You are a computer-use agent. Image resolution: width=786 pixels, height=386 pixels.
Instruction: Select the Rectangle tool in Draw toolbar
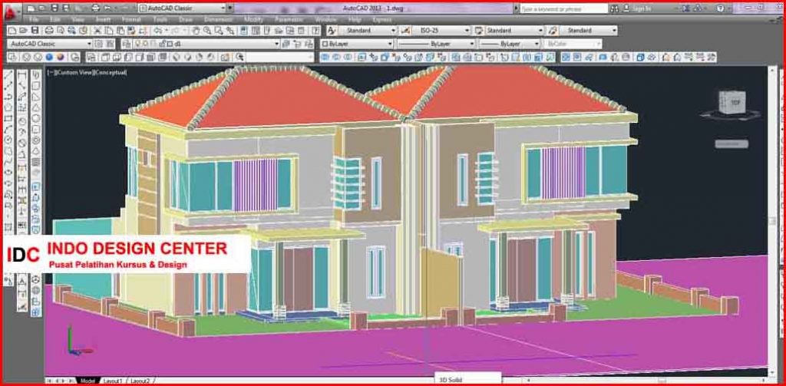pyautogui.click(x=8, y=119)
